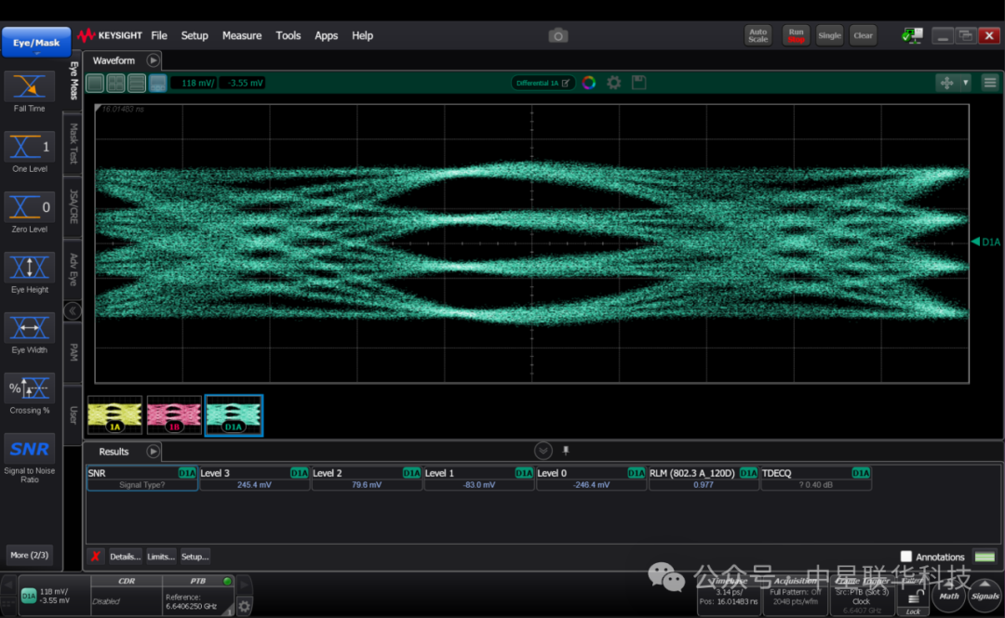Open the waveform color grade wheel

point(588,83)
